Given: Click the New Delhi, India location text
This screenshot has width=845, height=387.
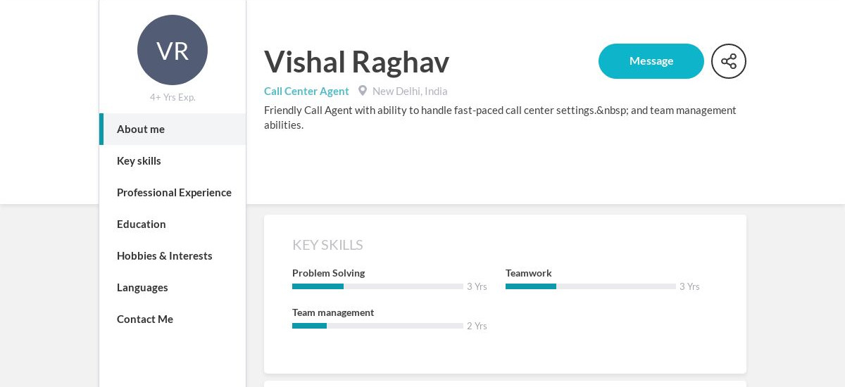Looking at the screenshot, I should 410,91.
